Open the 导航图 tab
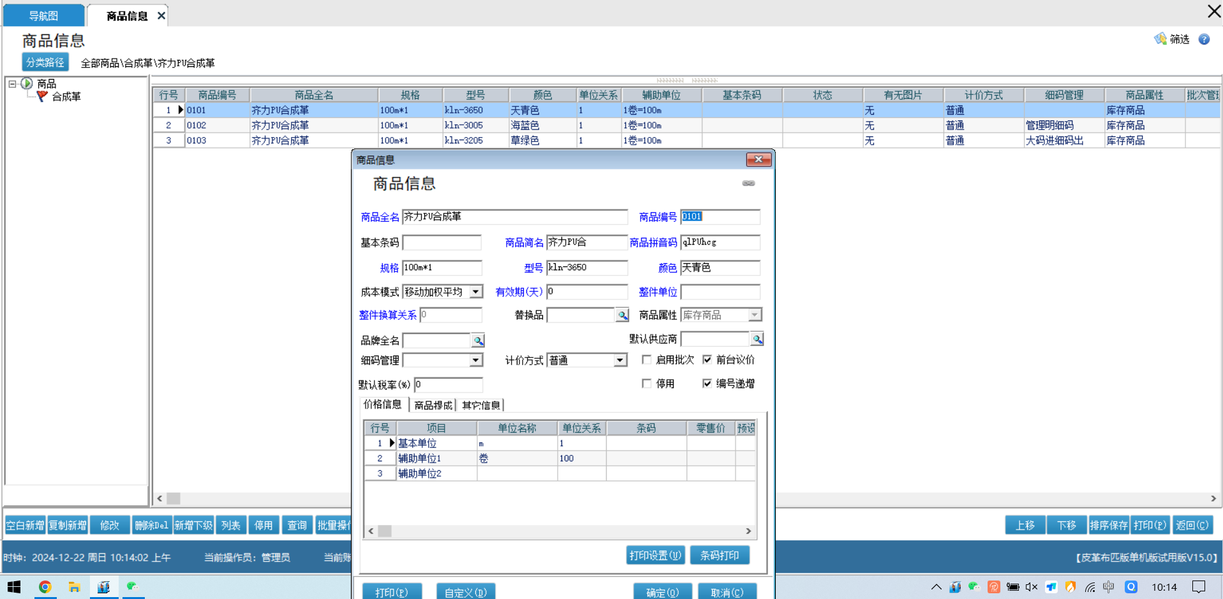Screen dimensions: 1223x599 pyautogui.click(x=43, y=16)
